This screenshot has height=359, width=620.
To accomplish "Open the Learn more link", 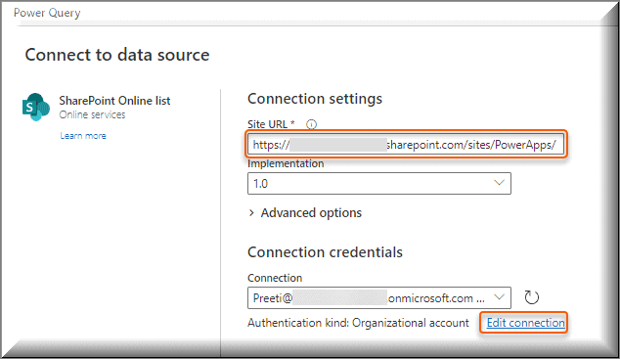I will [x=83, y=136].
